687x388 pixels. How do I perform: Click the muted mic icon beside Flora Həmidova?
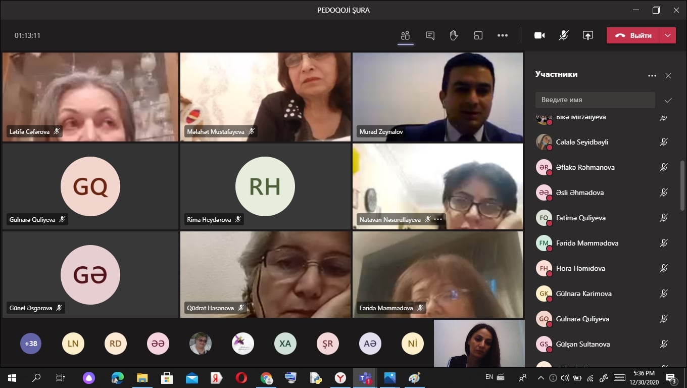tap(664, 268)
